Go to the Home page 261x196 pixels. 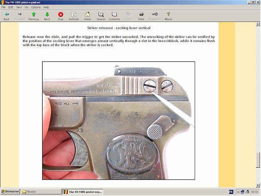[87, 16]
